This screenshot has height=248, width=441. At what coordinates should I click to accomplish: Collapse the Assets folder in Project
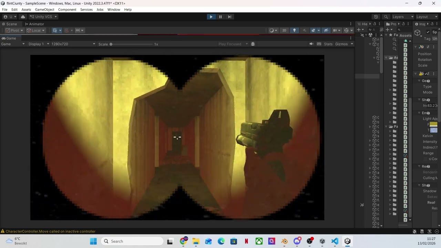[x=386, y=58]
